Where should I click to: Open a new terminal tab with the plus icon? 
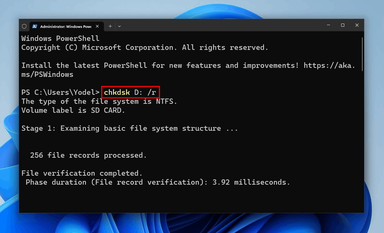click(110, 26)
